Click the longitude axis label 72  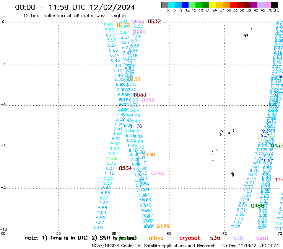[x=225, y=233]
